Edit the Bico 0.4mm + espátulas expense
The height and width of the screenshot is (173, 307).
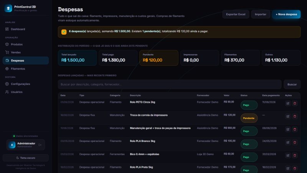[x=288, y=156]
